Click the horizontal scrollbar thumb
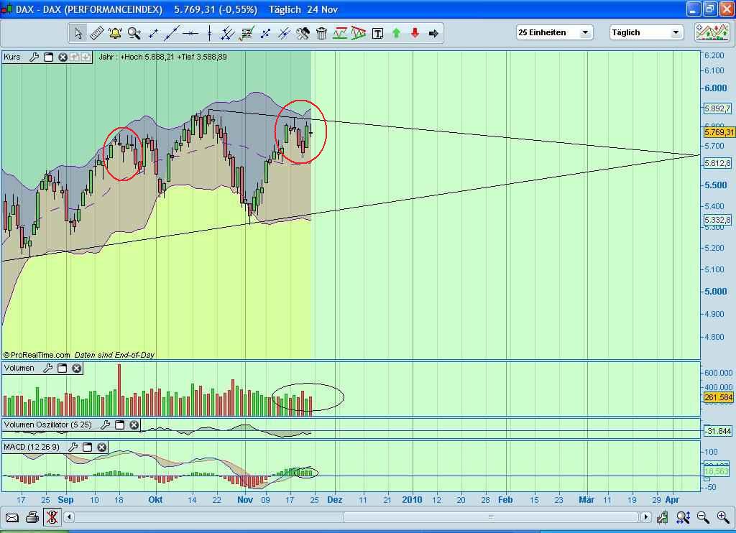Viewport: 736px width, 533px height. pyautogui.click(x=491, y=517)
